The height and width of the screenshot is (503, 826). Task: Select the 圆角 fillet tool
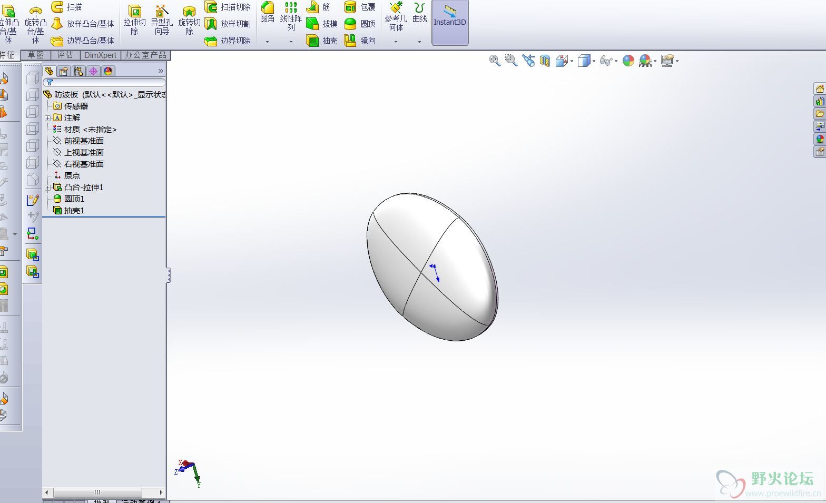tap(268, 13)
